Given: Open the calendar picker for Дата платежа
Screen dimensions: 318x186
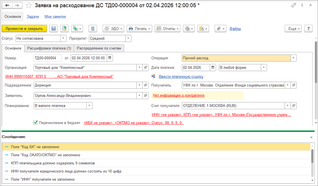Looking at the screenshot, I should 213,67.
